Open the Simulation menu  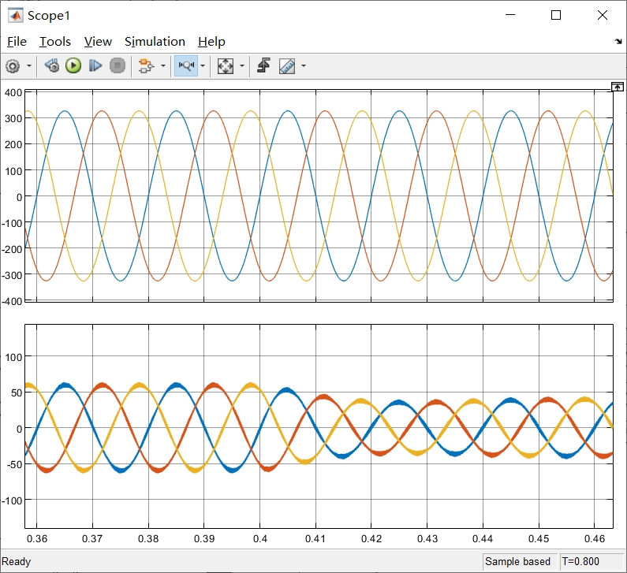pos(155,42)
